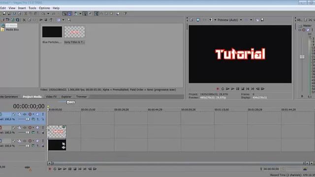Select the Normal Edit tool
This screenshot has width=315, height=177.
click(x=96, y=14)
